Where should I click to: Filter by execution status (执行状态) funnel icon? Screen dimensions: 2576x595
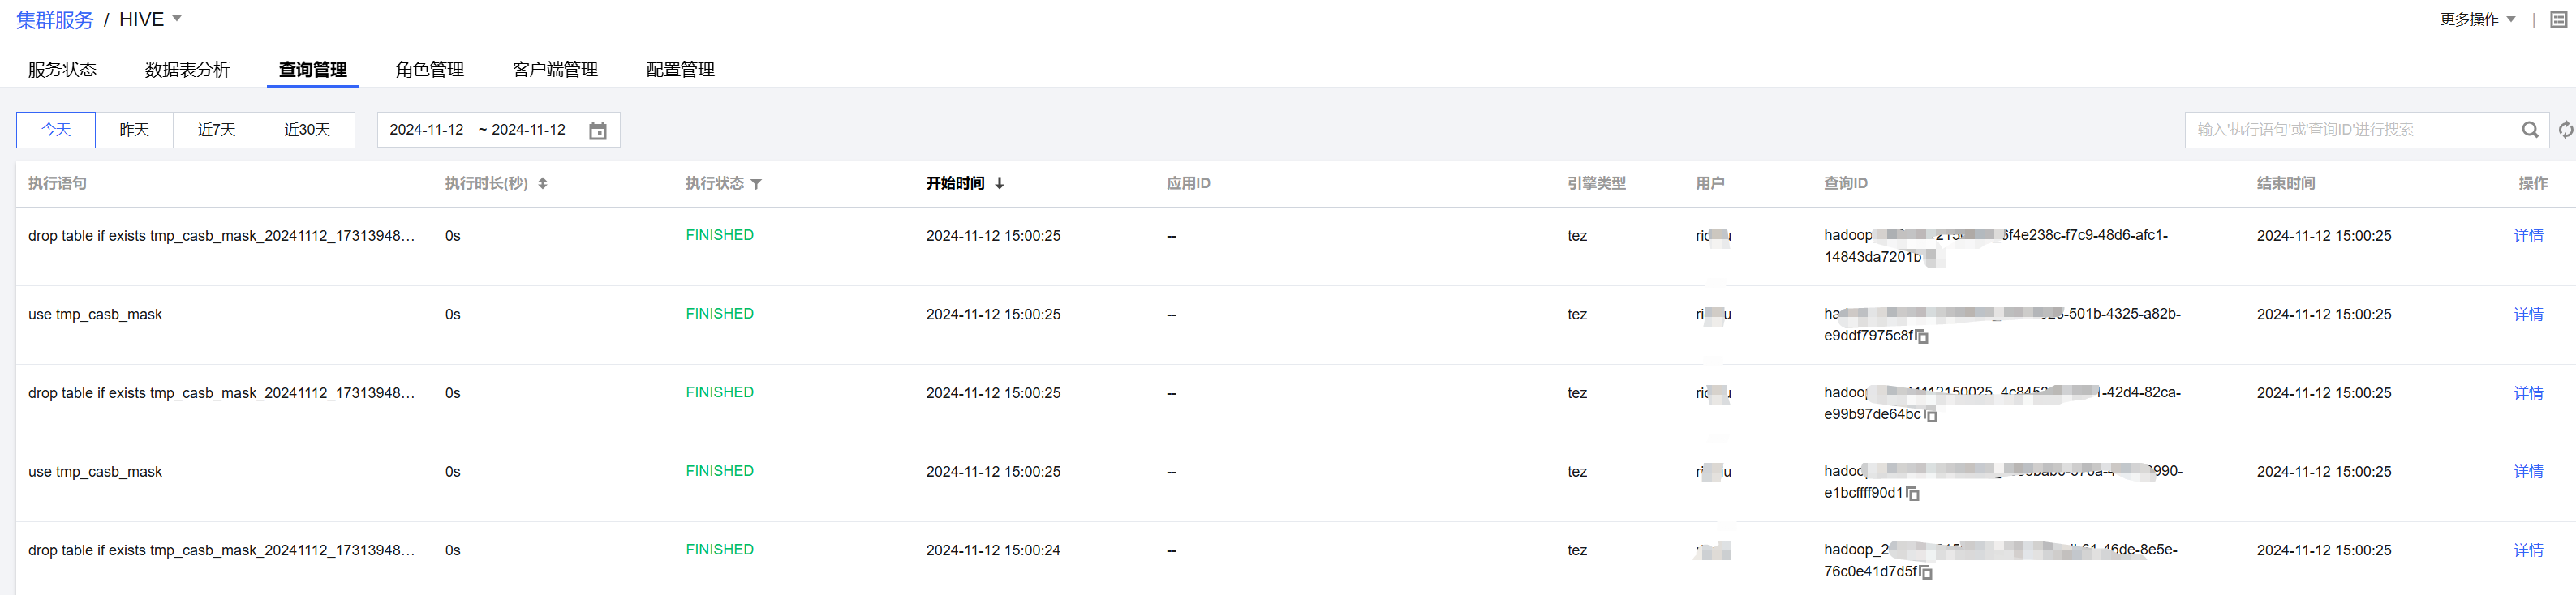click(x=756, y=184)
